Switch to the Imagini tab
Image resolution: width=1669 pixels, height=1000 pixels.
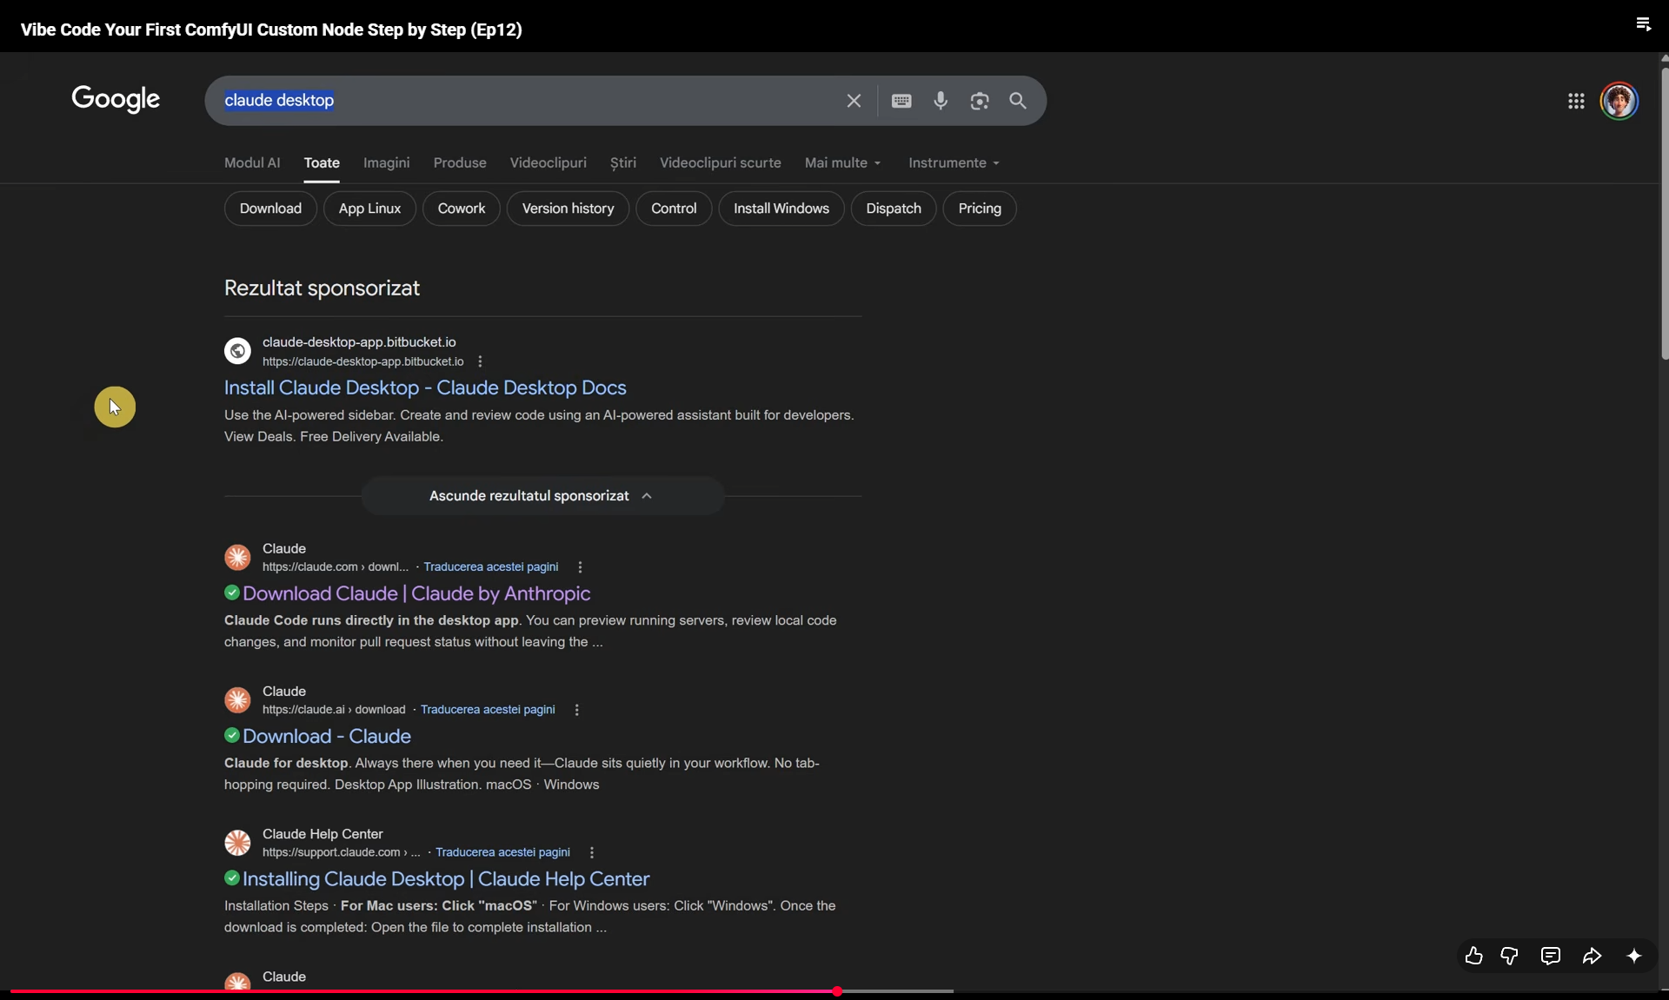386,162
